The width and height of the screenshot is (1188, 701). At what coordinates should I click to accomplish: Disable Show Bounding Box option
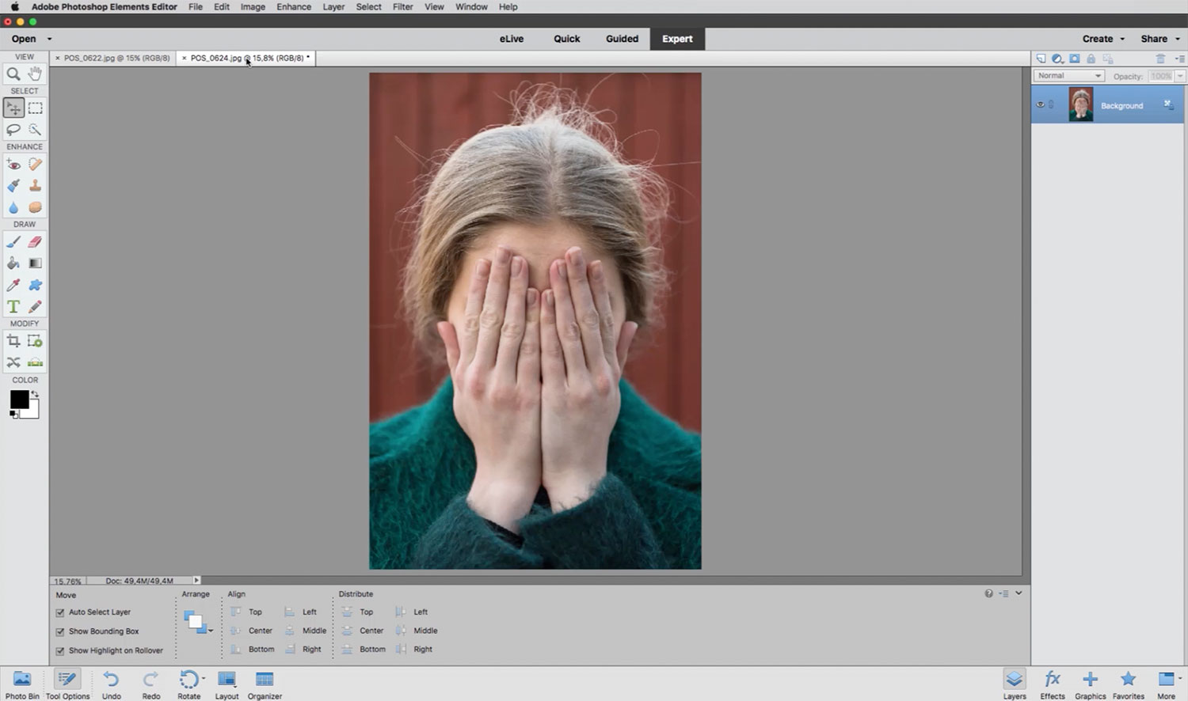click(60, 631)
